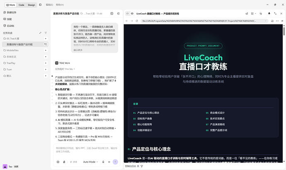This screenshot has width=286, height=170.
Task: Switch to the Work mode tab
Action: (11, 5)
